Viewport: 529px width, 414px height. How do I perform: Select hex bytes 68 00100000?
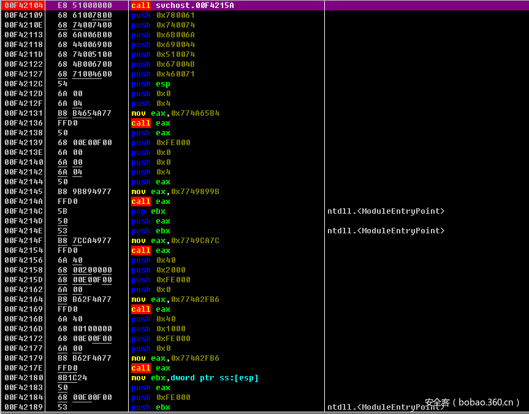coord(85,328)
